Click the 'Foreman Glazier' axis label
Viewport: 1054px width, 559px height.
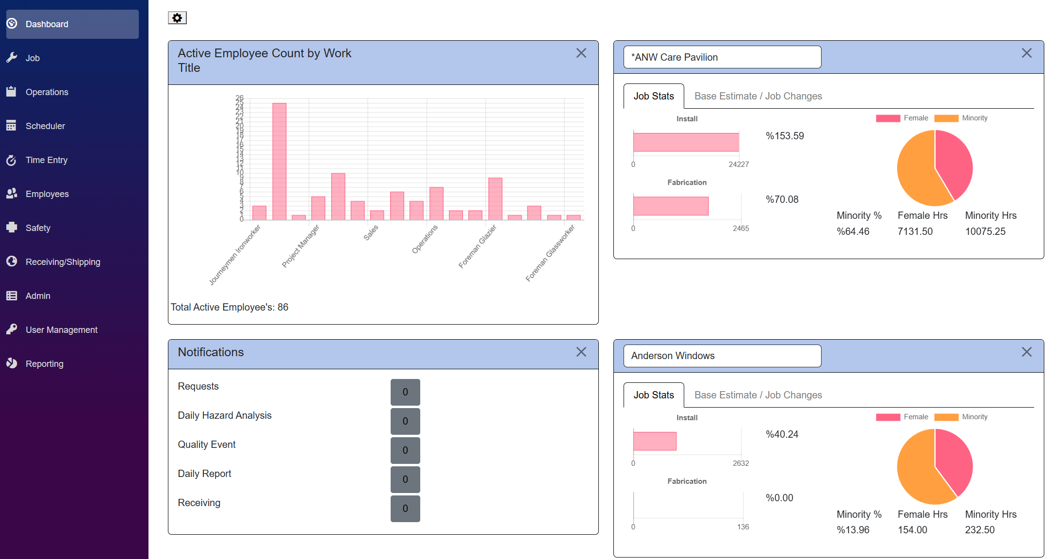(478, 246)
